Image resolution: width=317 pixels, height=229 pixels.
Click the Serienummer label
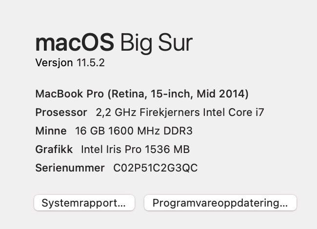pos(70,168)
